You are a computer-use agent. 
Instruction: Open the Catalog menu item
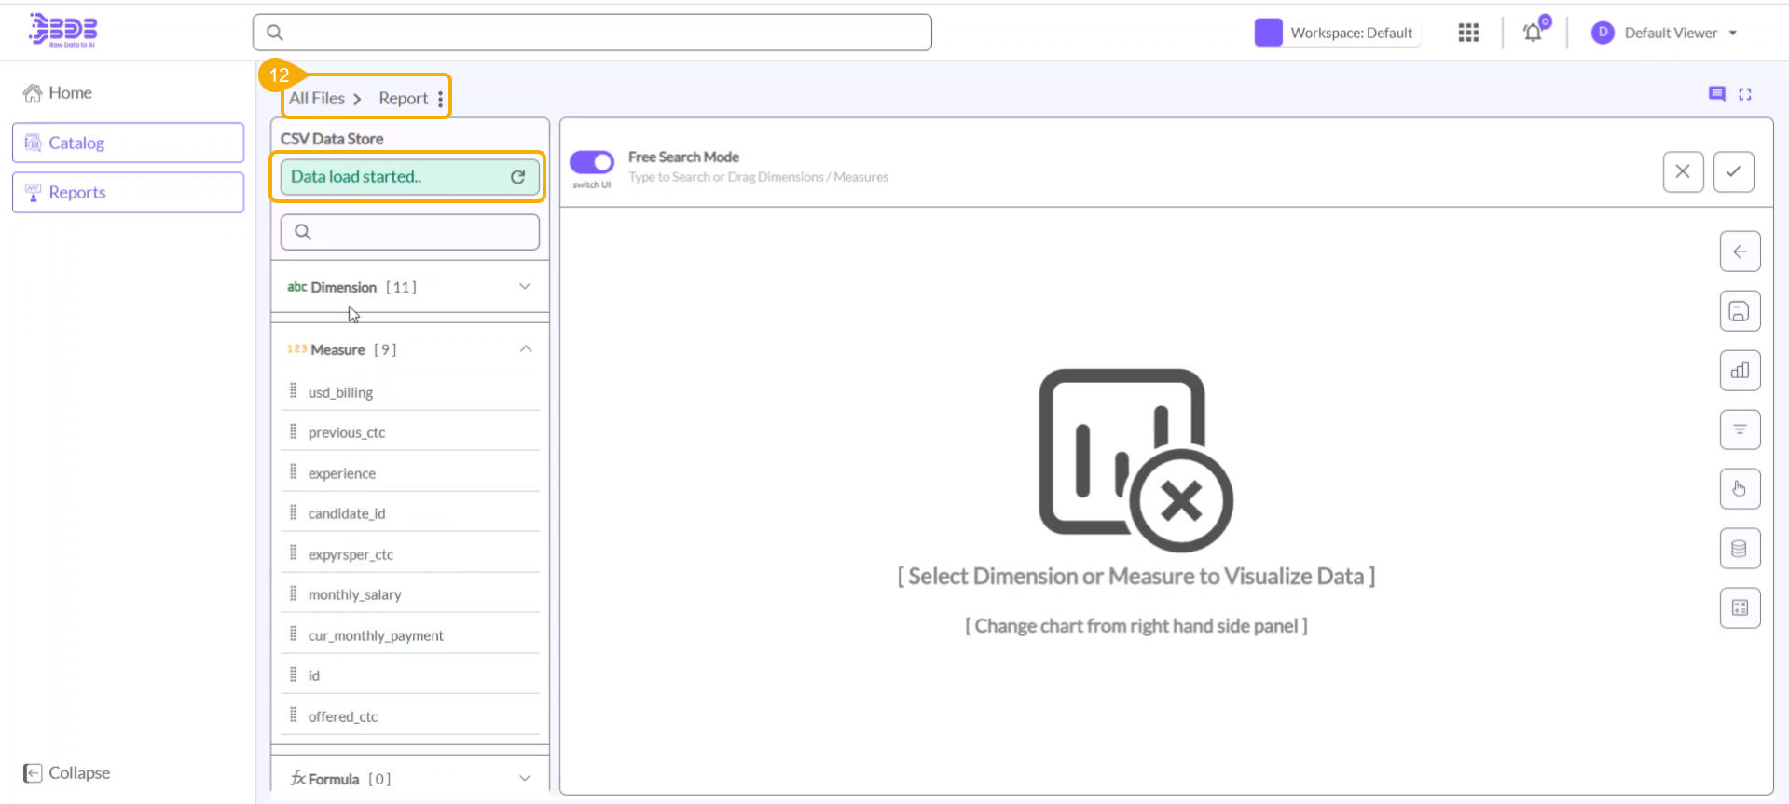[128, 143]
